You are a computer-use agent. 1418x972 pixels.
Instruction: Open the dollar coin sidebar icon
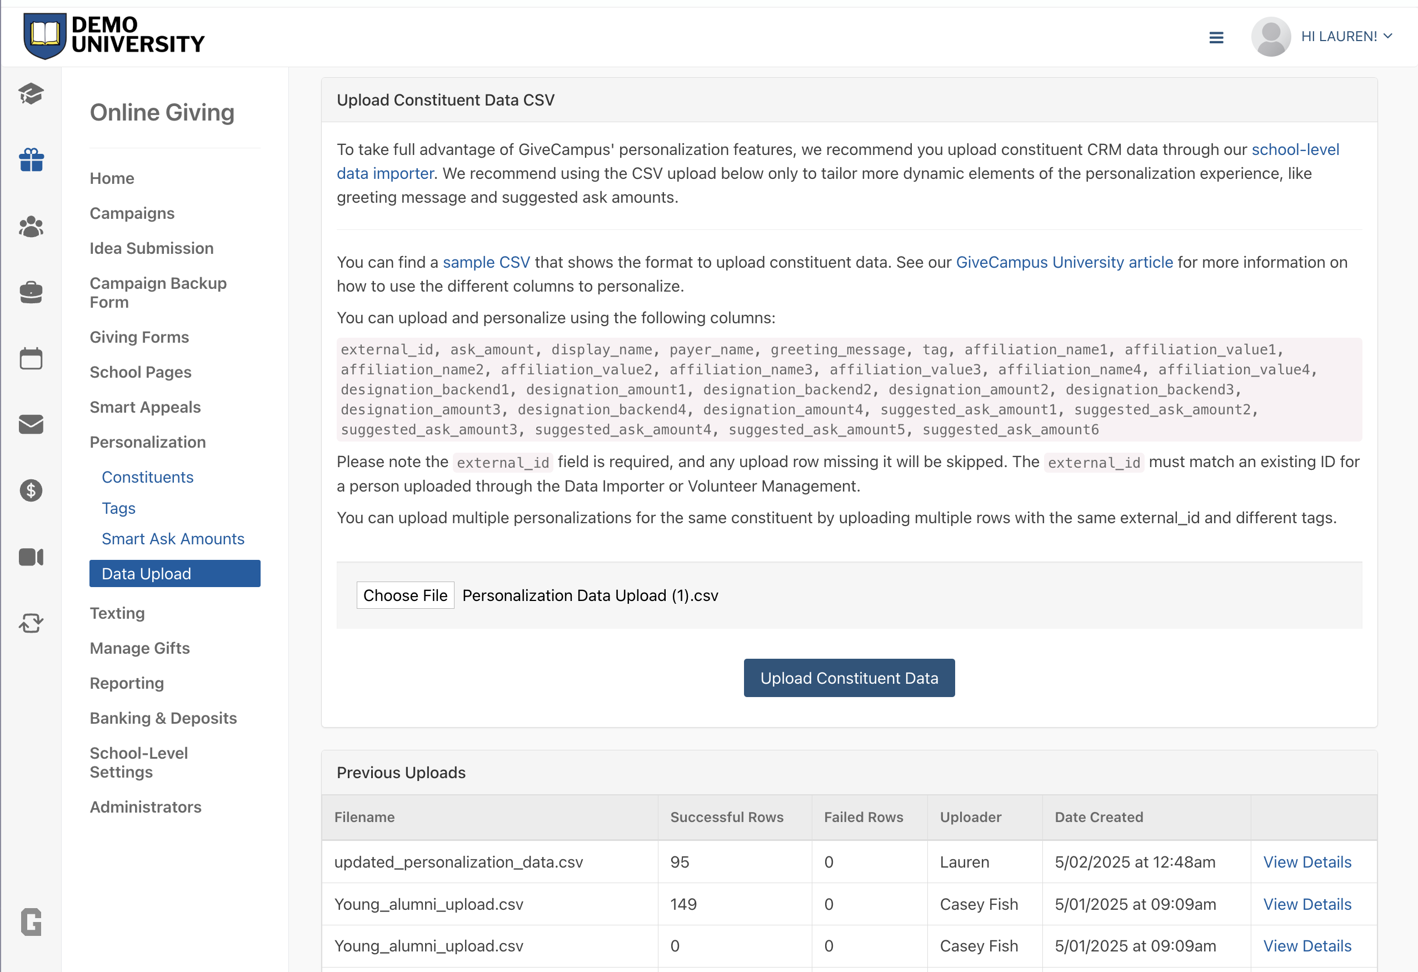click(x=31, y=490)
